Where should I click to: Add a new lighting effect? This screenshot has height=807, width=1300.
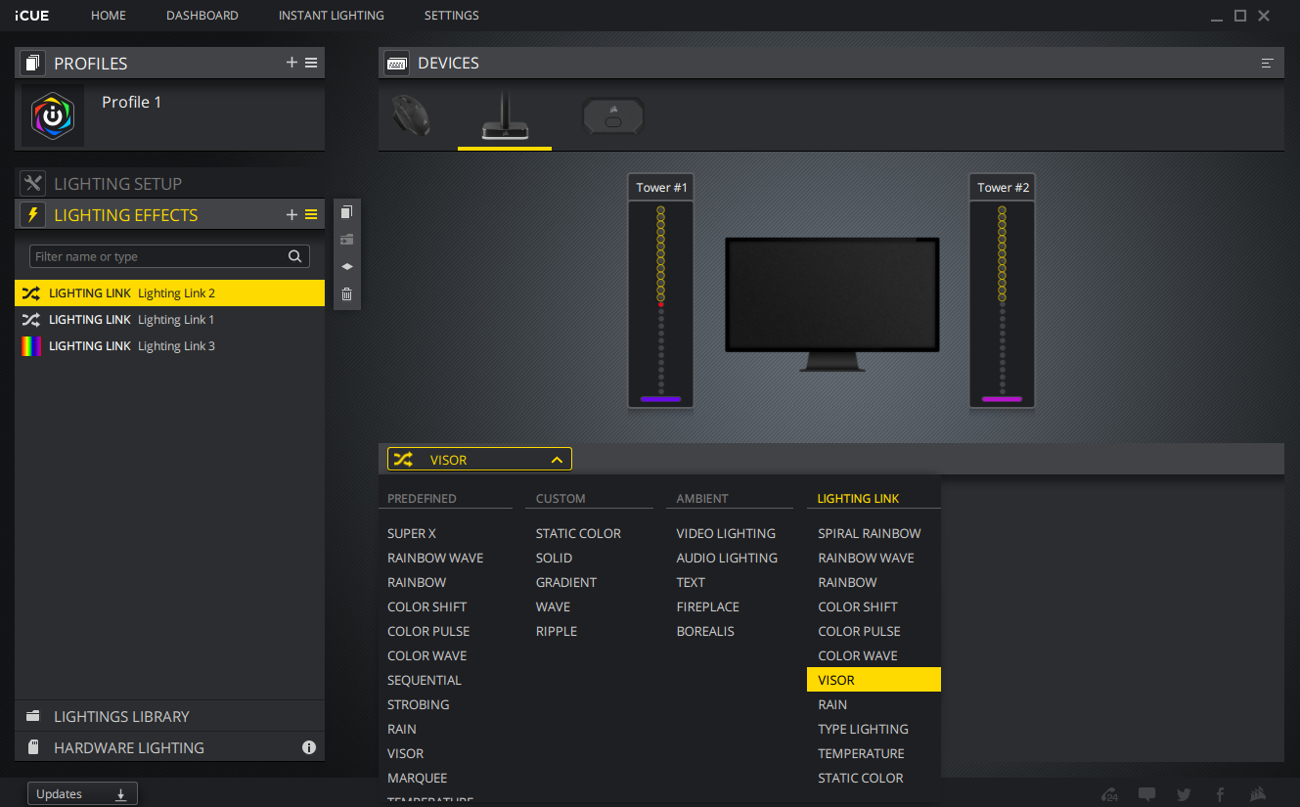coord(291,214)
